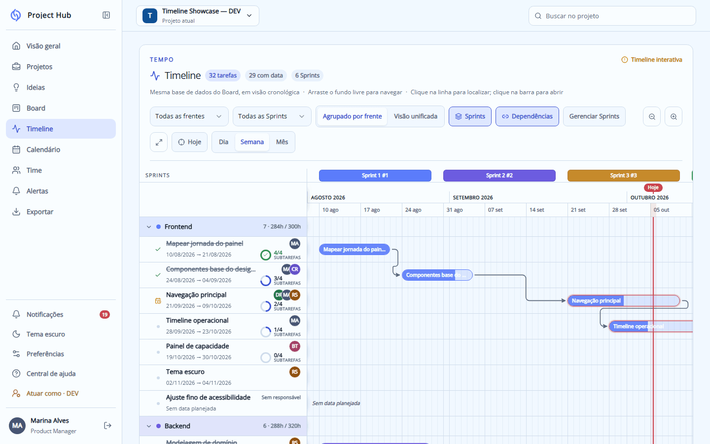Click RS avatar on Tema escuro row

coord(295,372)
